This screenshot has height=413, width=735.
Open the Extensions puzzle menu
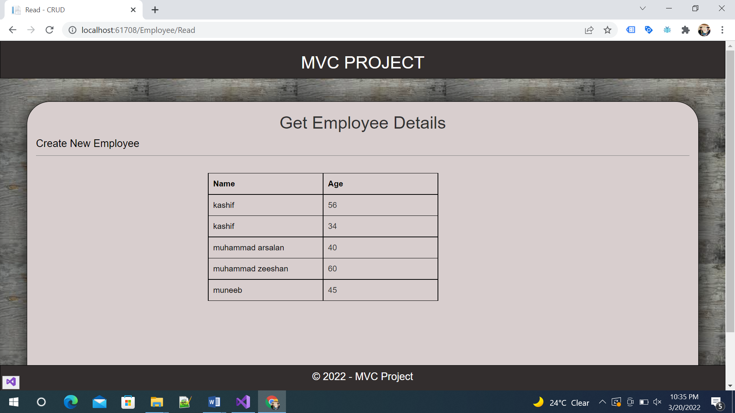tap(686, 30)
